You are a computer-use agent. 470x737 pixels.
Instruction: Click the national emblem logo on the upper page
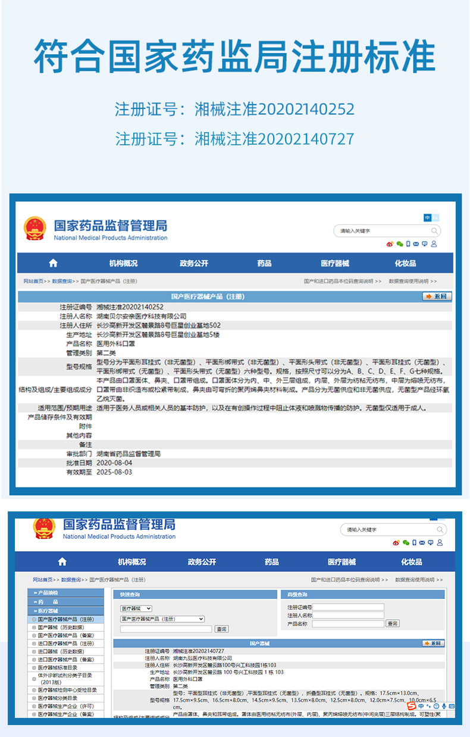point(35,228)
